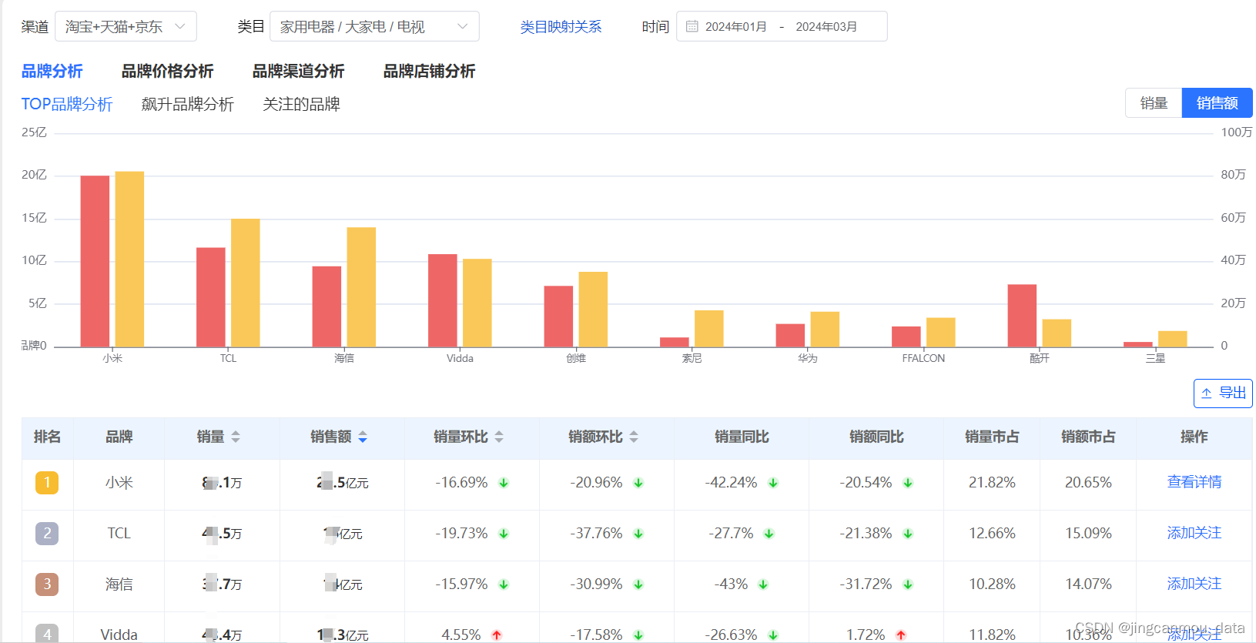Screen dimensions: 1256x643
Task: Click rank badge 3 for 海信
Action: 47,584
